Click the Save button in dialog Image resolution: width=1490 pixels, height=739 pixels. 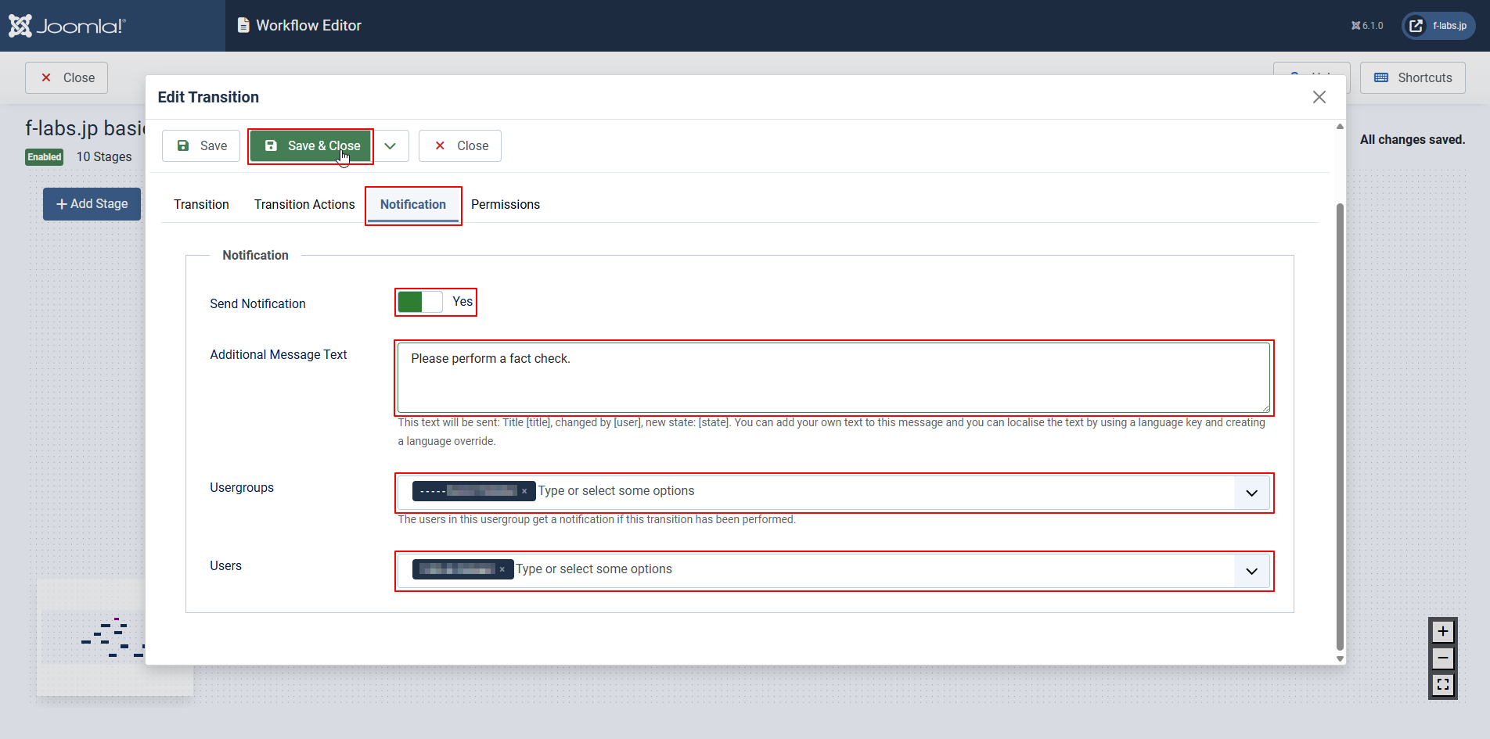click(201, 146)
